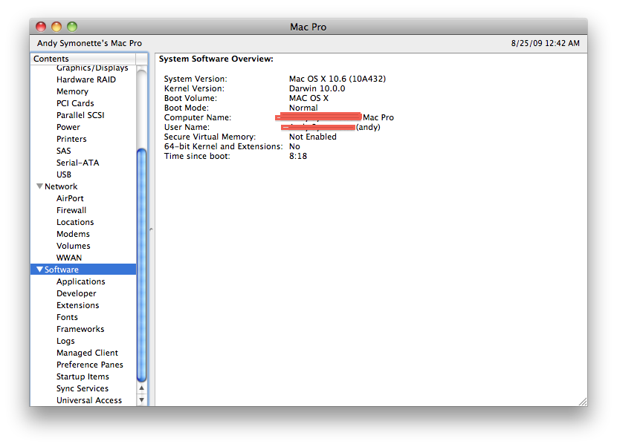Open Frameworks list
This screenshot has width=617, height=447.
80,329
